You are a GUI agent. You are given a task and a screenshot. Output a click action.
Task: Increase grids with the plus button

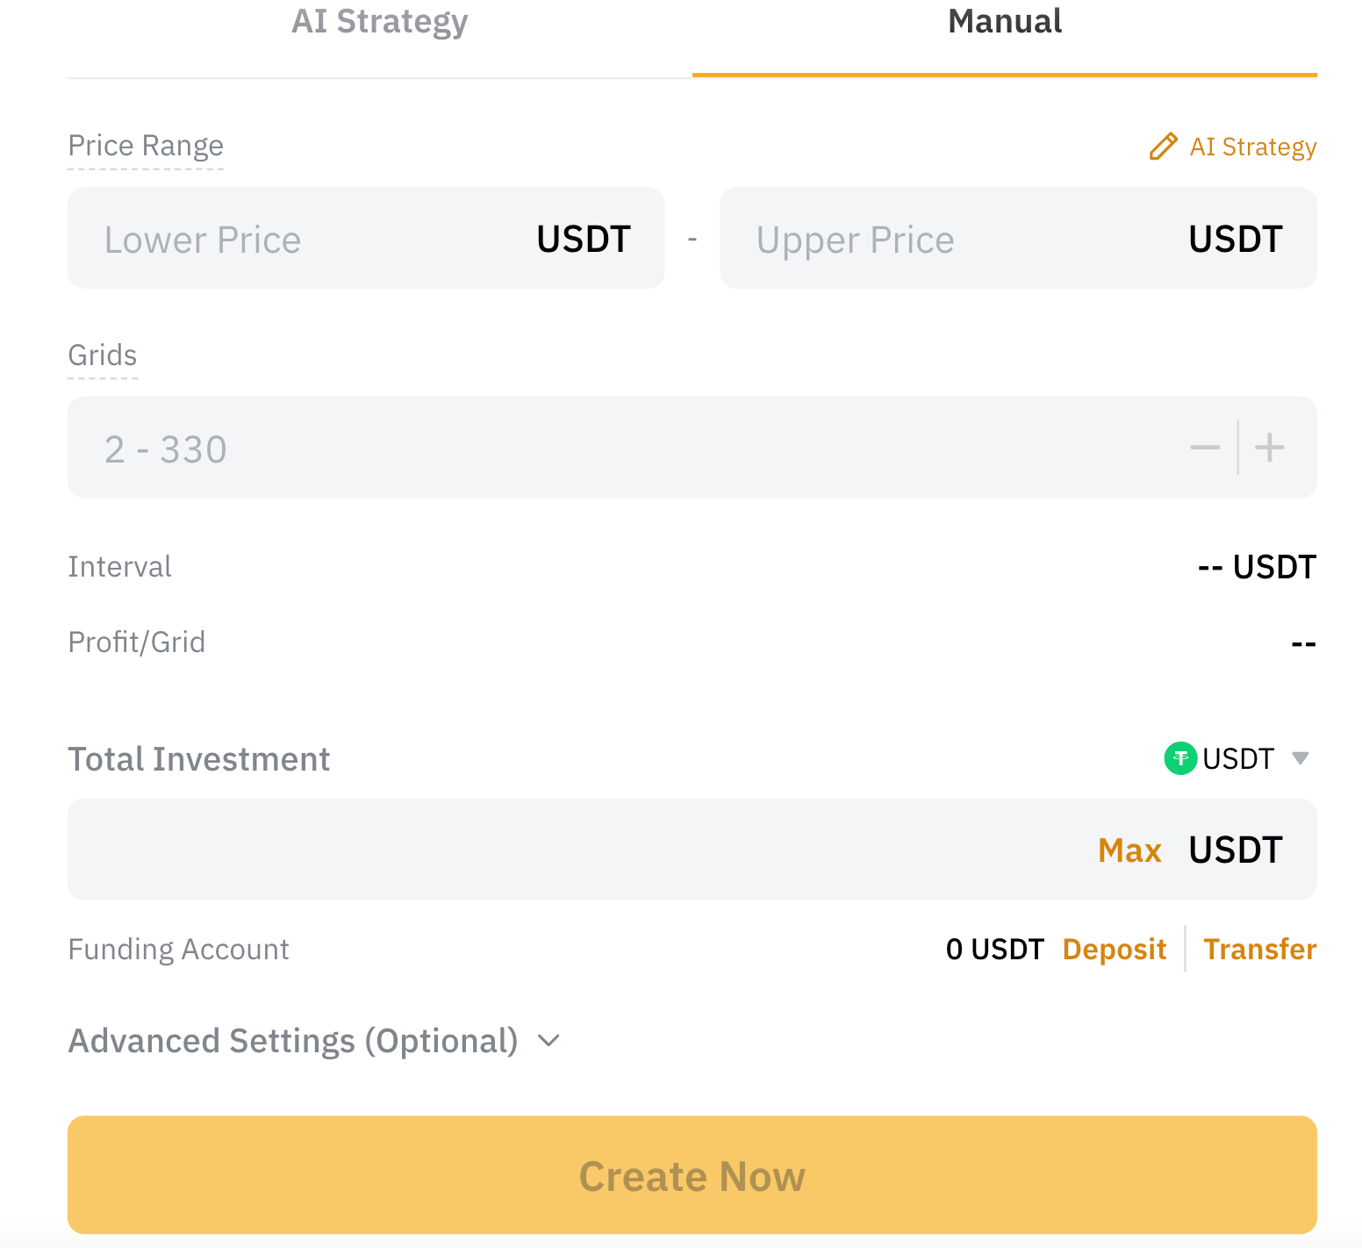(1270, 448)
